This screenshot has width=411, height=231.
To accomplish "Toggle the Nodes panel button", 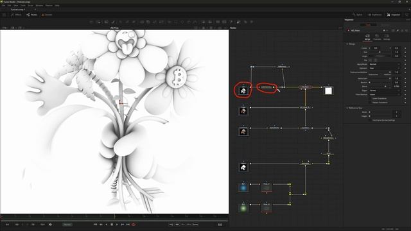I will 32,15.
